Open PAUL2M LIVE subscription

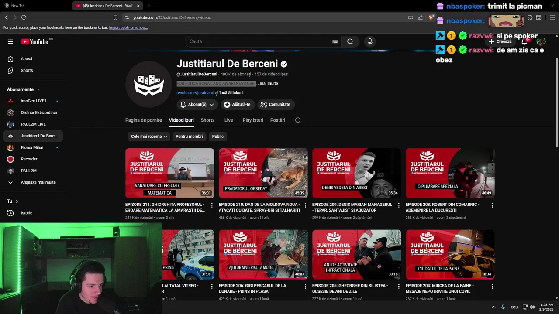click(x=33, y=124)
